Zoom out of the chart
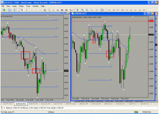This screenshot has height=114, width=159. (x=87, y=10)
